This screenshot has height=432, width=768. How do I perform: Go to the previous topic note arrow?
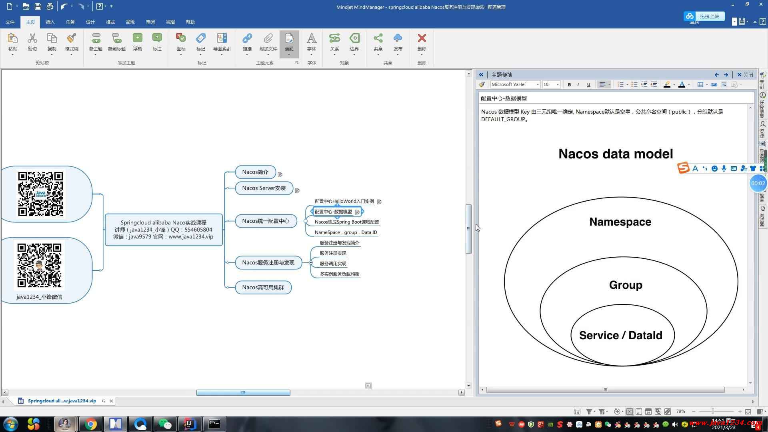(x=717, y=75)
